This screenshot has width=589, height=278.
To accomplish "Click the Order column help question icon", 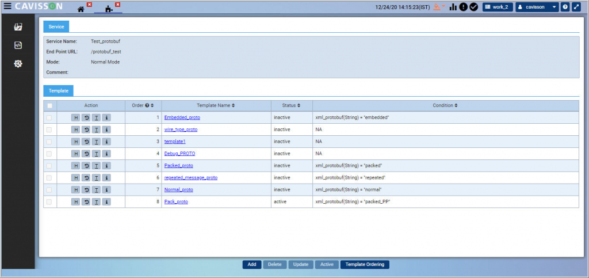I will tap(147, 105).
